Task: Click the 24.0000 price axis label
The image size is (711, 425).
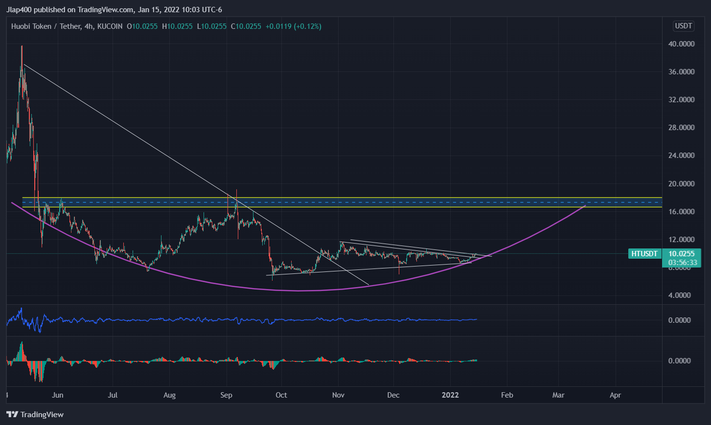Action: click(x=681, y=155)
